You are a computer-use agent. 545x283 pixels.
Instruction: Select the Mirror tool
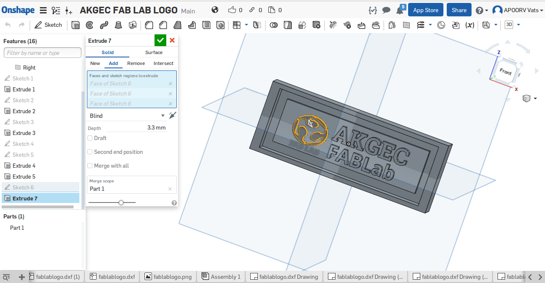(257, 25)
